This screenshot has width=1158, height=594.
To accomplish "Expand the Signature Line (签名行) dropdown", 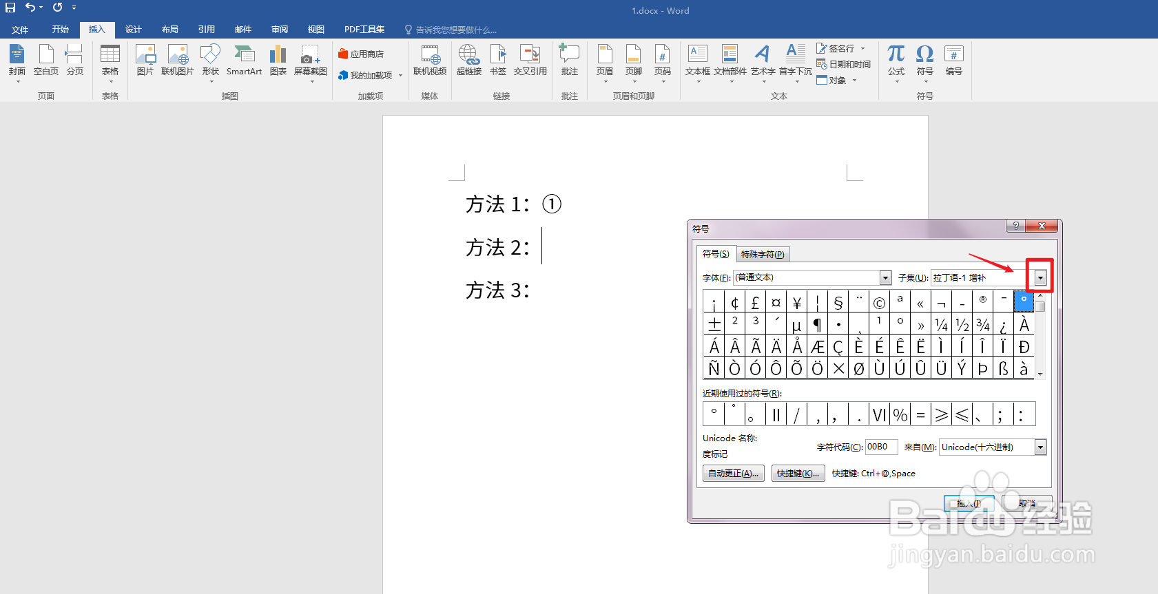I will point(862,49).
